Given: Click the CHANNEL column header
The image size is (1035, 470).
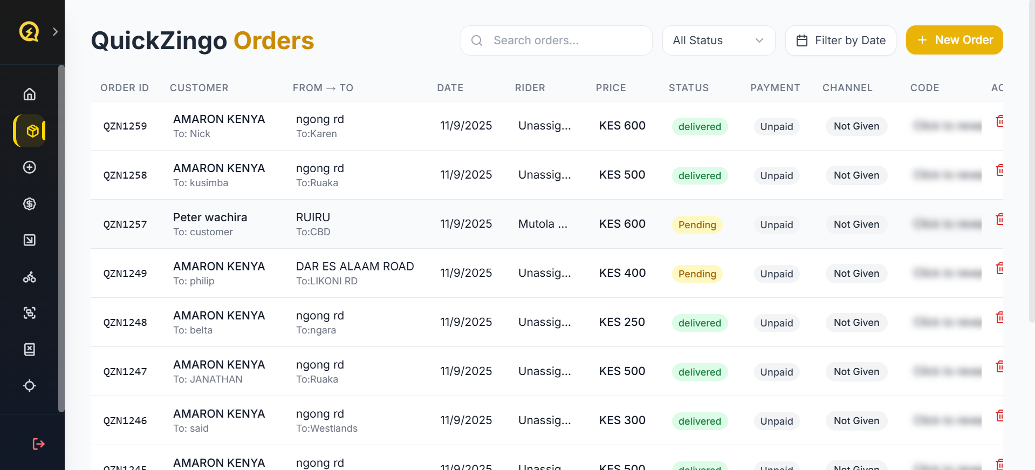Looking at the screenshot, I should click(847, 88).
